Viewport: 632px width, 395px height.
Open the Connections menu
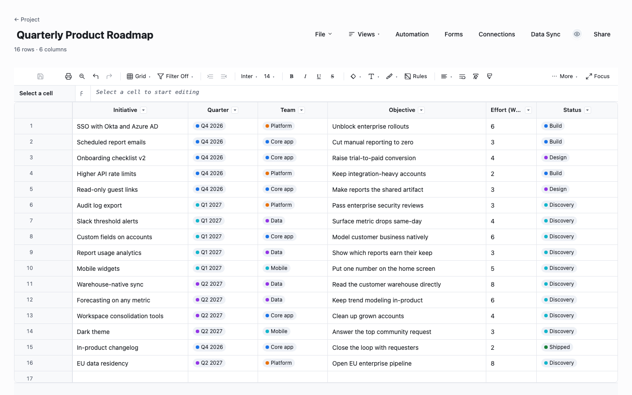[x=497, y=34]
